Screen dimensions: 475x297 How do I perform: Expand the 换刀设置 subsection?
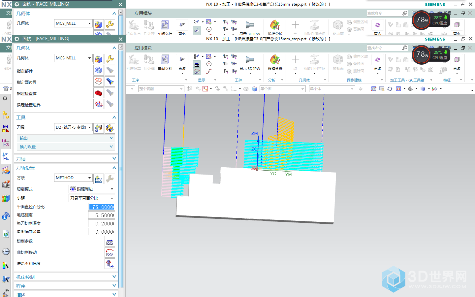[x=66, y=147]
